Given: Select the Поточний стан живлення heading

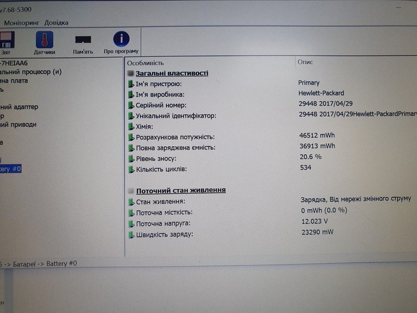Looking at the screenshot, I should [x=181, y=191].
